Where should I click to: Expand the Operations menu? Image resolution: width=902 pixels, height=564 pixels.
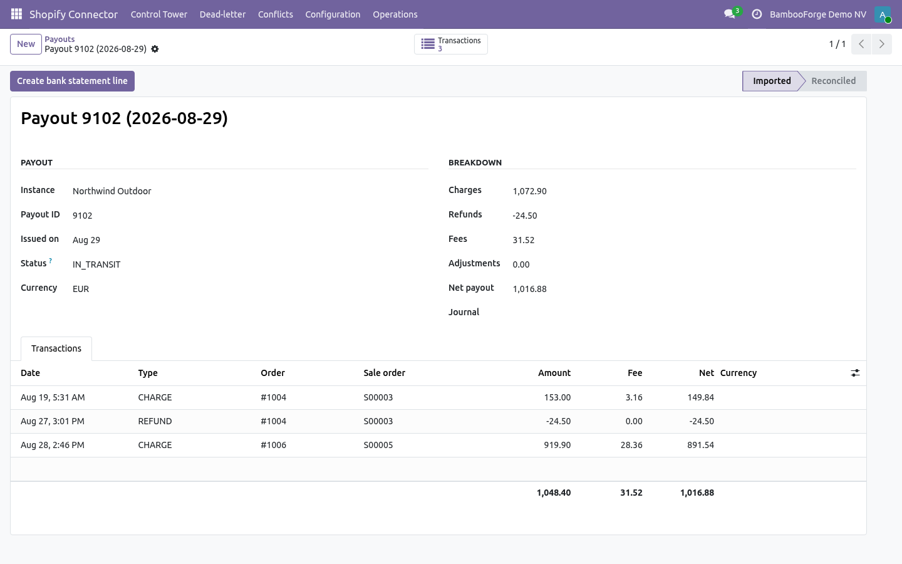pos(395,14)
